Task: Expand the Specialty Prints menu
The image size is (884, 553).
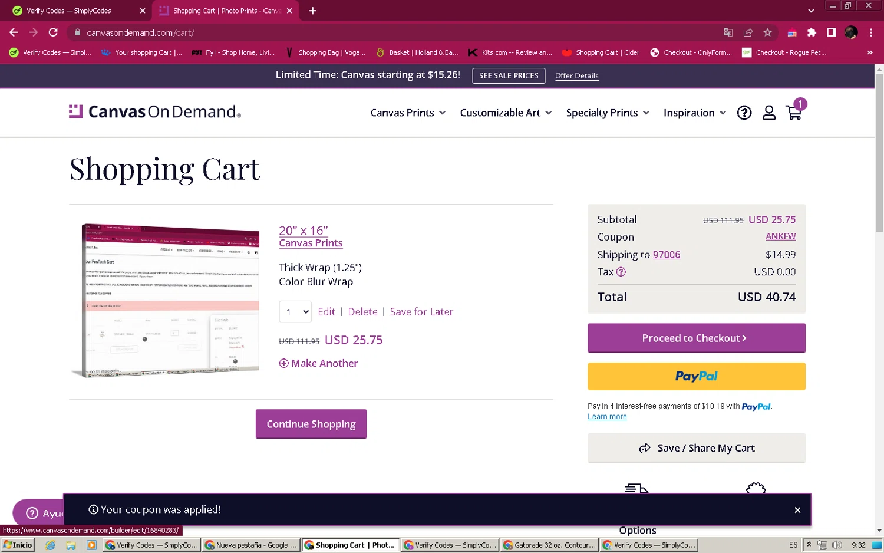Action: click(x=608, y=113)
